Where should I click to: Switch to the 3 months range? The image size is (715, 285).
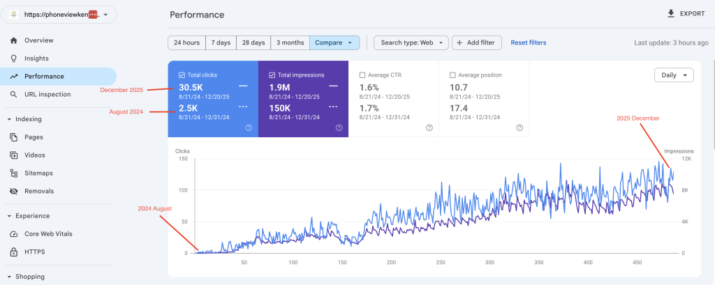click(290, 43)
